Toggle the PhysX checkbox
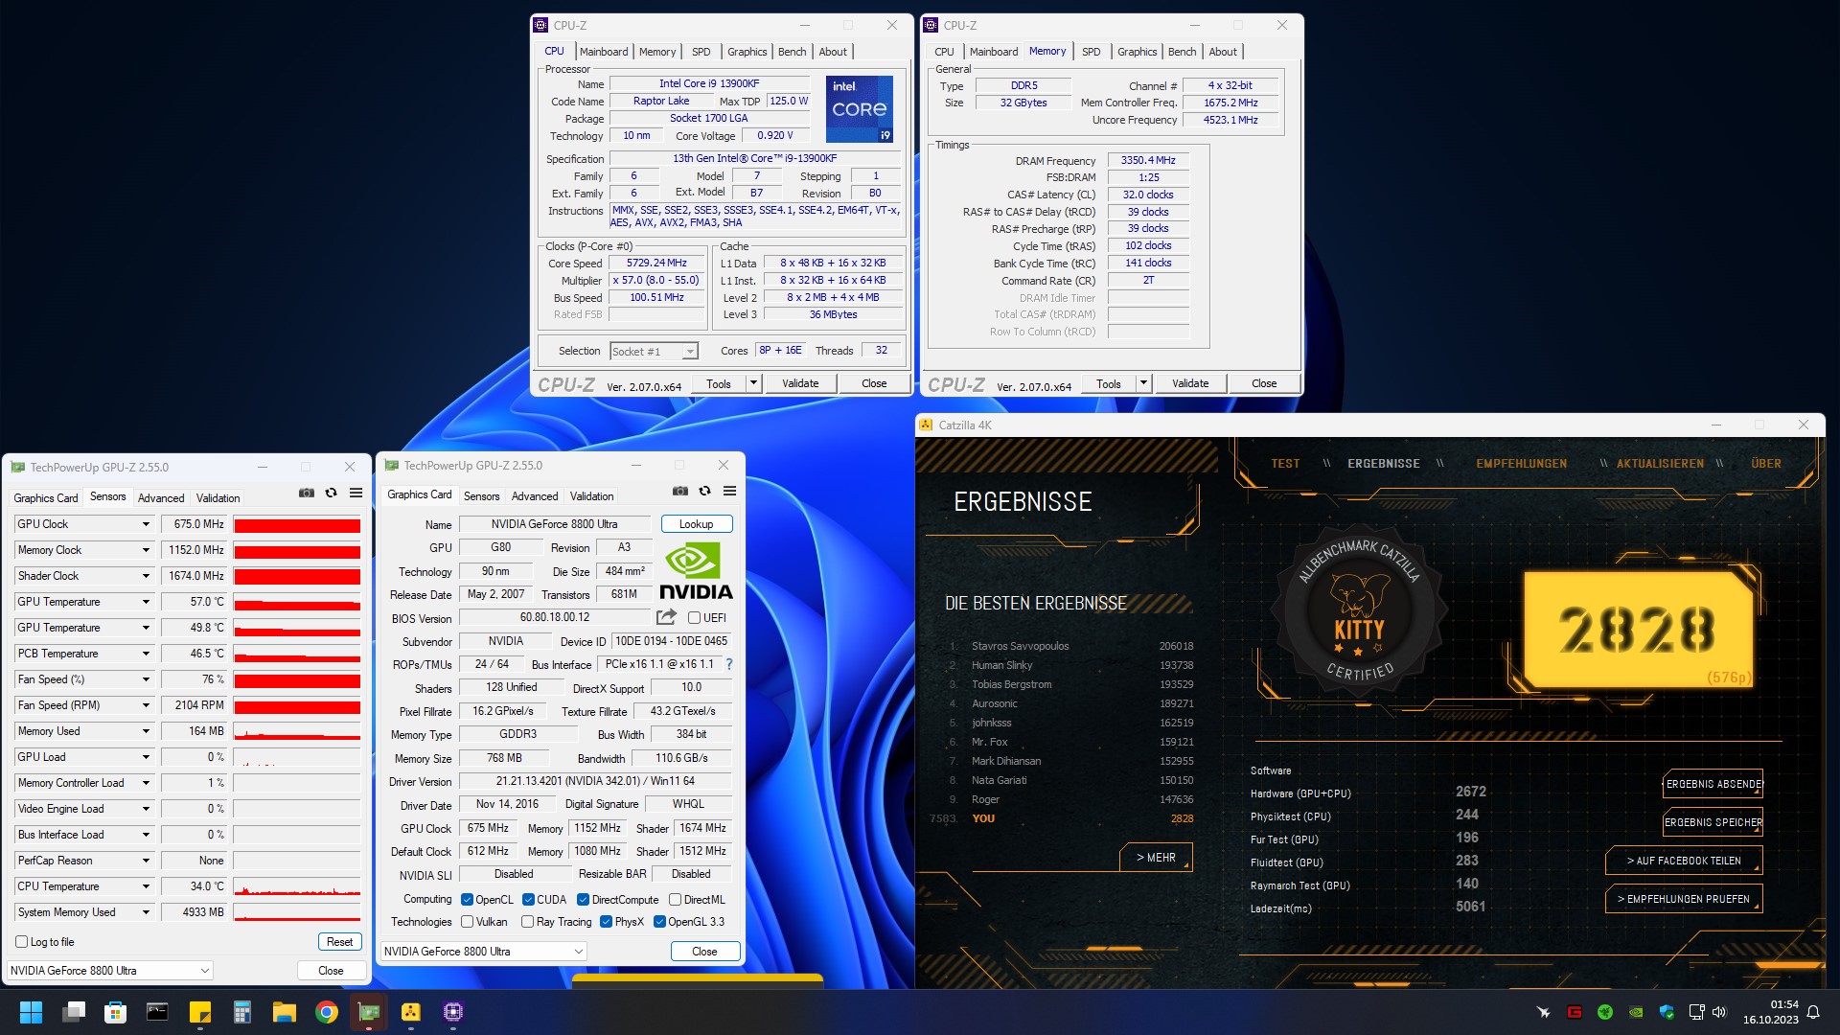 tap(606, 922)
